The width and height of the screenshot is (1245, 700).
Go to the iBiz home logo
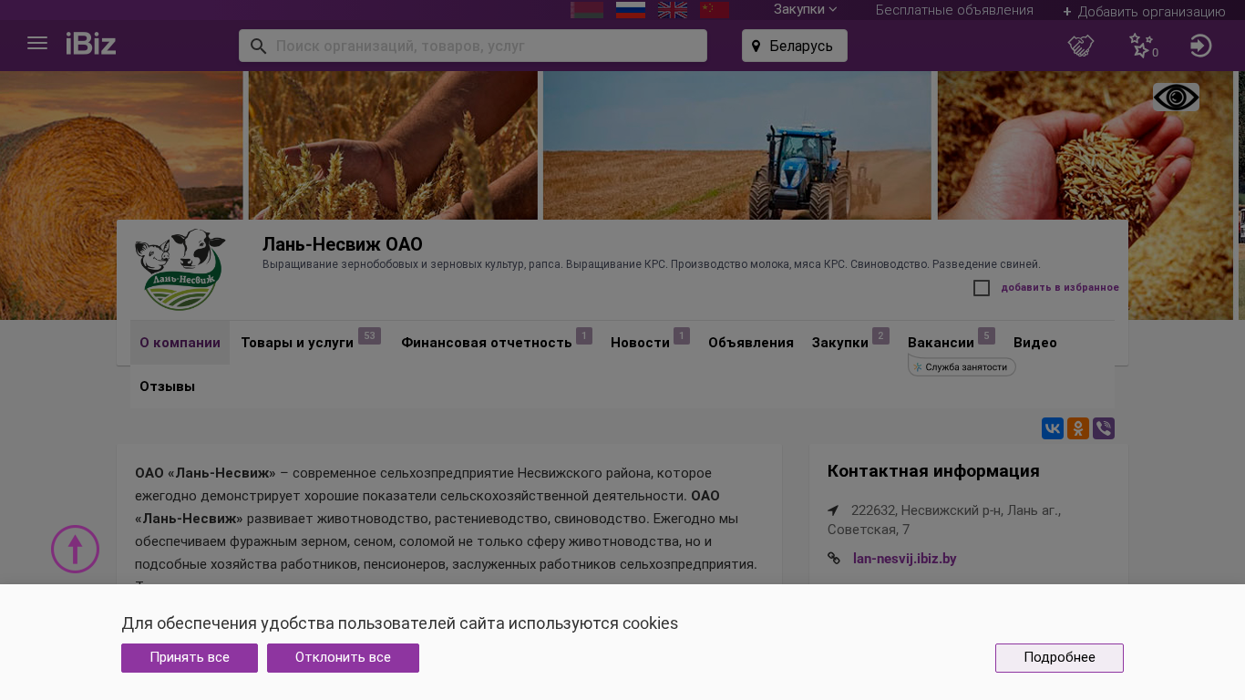tap(91, 44)
